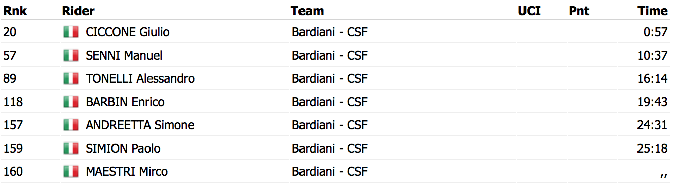Open Bardiani - CSF team in first row
Image resolution: width=676 pixels, height=189 pixels.
point(330,32)
